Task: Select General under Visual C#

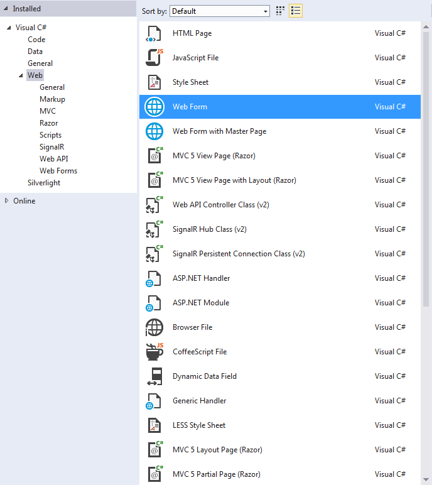Action: 40,63
